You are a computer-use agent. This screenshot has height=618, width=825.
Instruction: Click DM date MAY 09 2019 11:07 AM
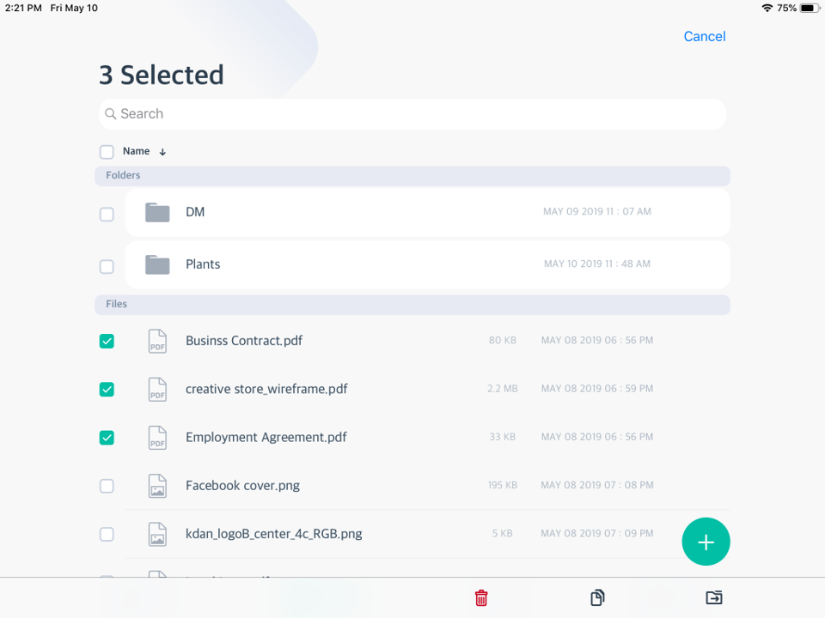(597, 211)
